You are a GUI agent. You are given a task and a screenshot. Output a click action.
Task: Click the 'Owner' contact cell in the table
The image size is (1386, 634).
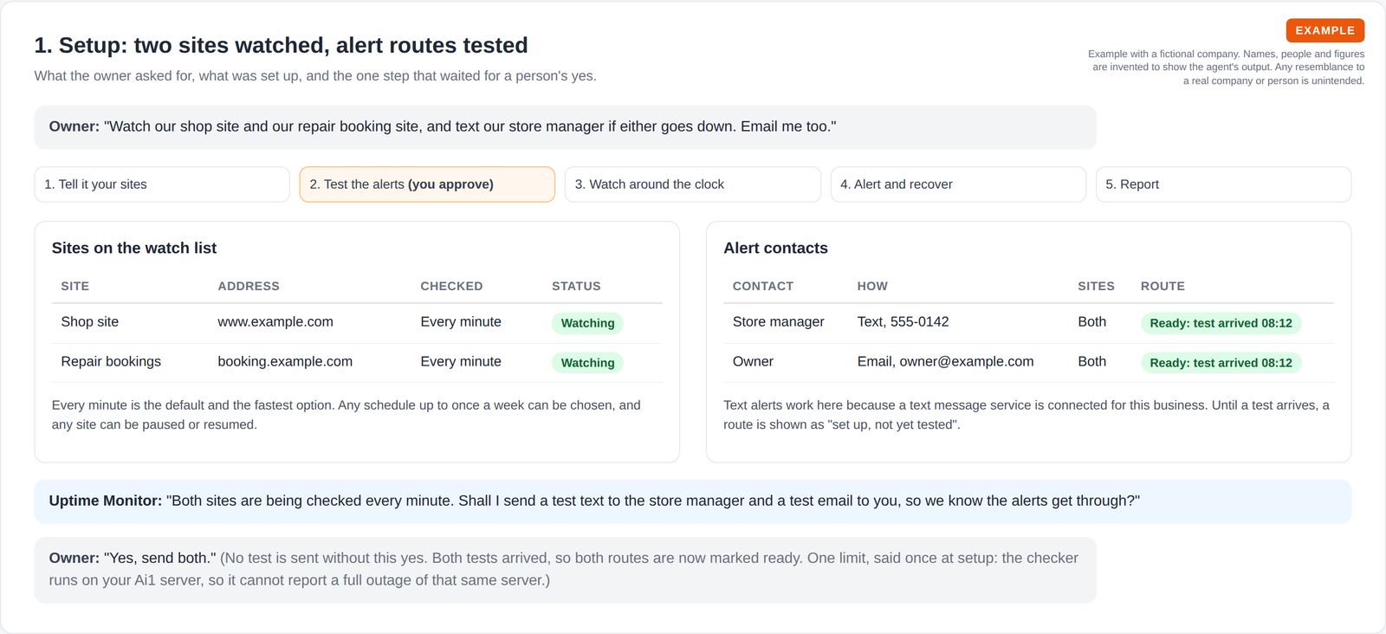(753, 362)
